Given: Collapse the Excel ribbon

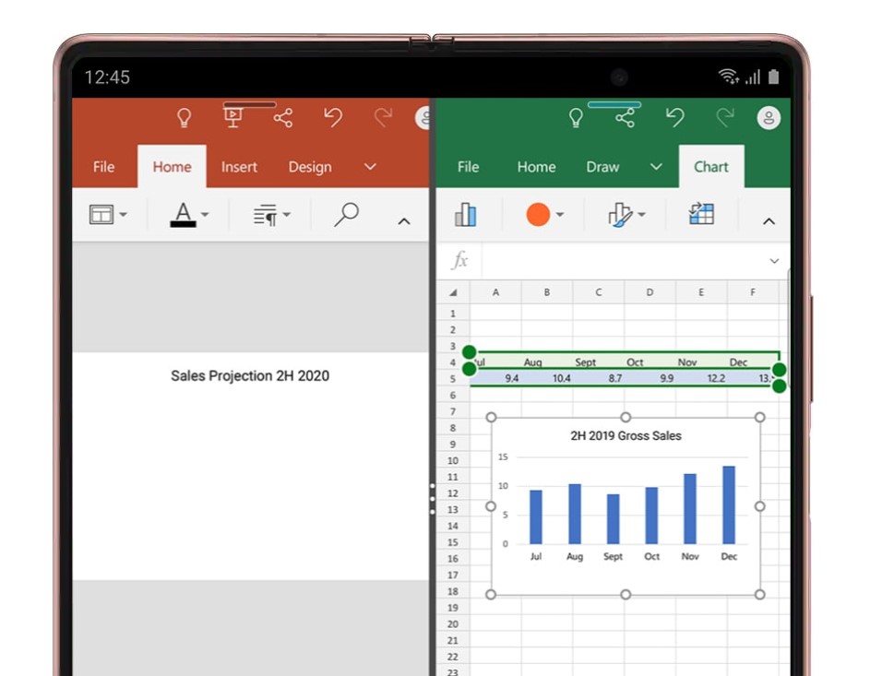Looking at the screenshot, I should point(769,221).
